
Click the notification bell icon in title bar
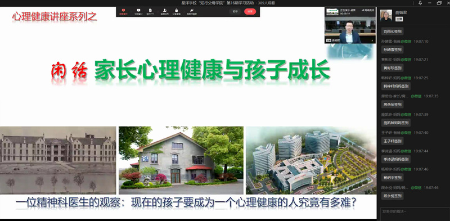pyautogui.click(x=420, y=3)
